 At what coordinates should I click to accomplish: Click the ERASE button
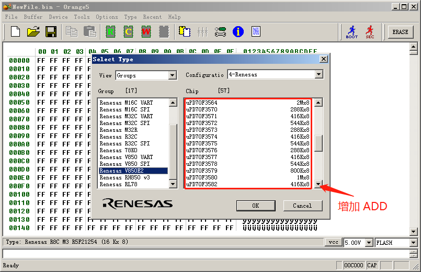click(400, 32)
